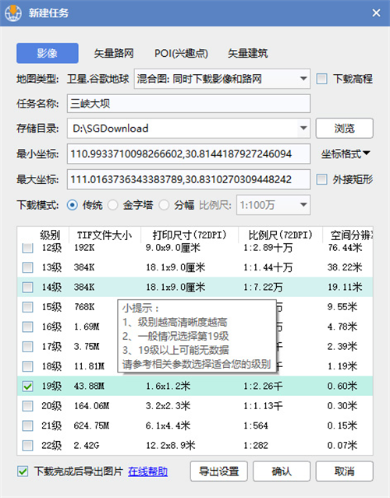The image size is (390, 498).
Task: Click the 164.06M file size cell
Action: (91, 406)
